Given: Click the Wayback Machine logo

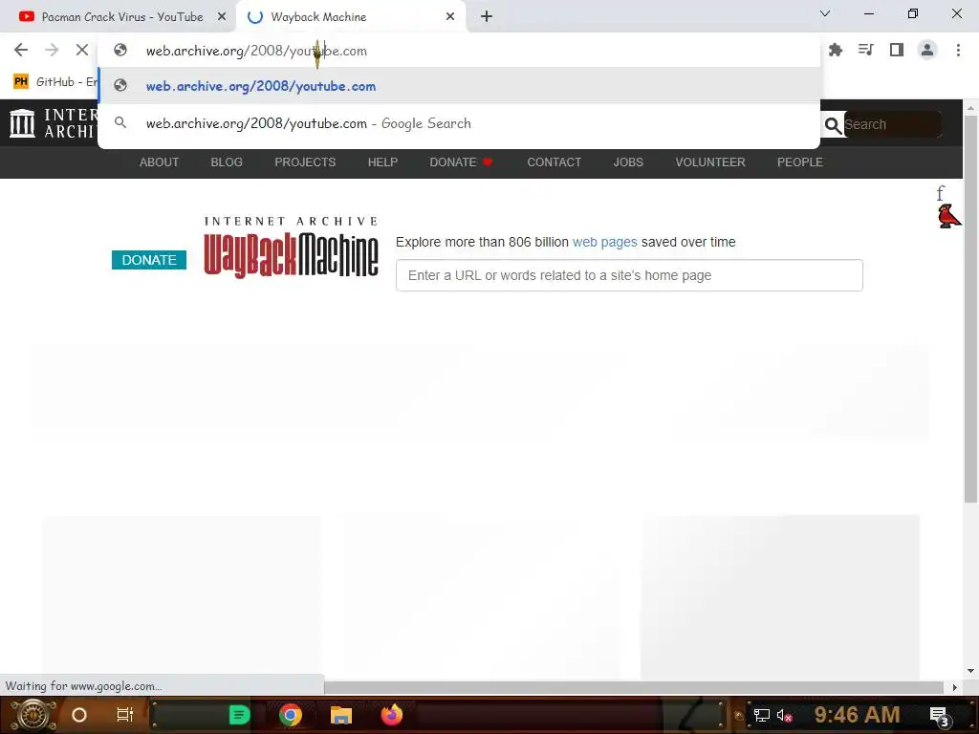Looking at the screenshot, I should tap(291, 248).
